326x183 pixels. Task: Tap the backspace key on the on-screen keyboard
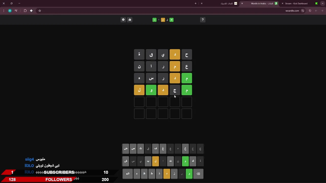(x=198, y=174)
